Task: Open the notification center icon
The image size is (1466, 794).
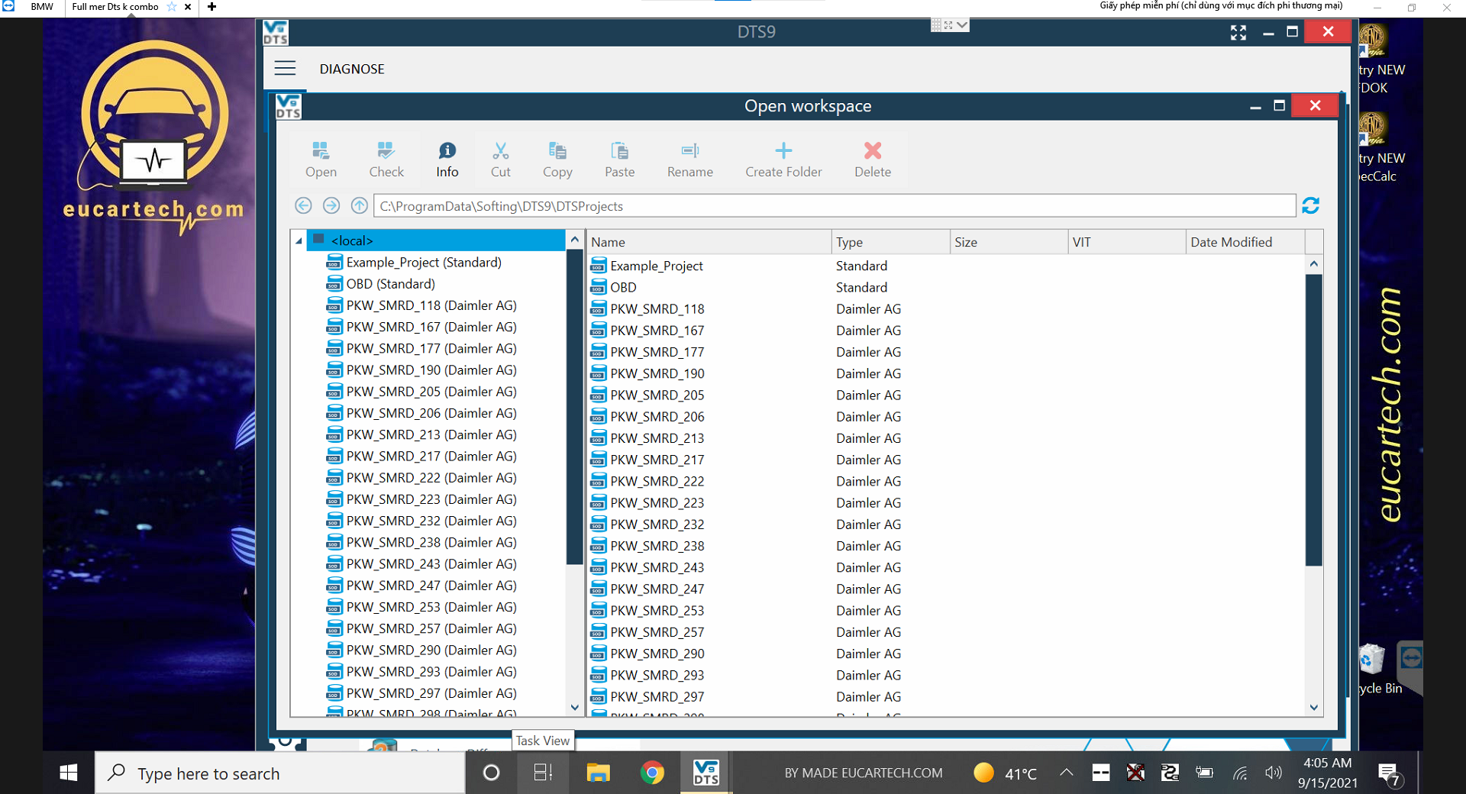Action: pyautogui.click(x=1390, y=774)
